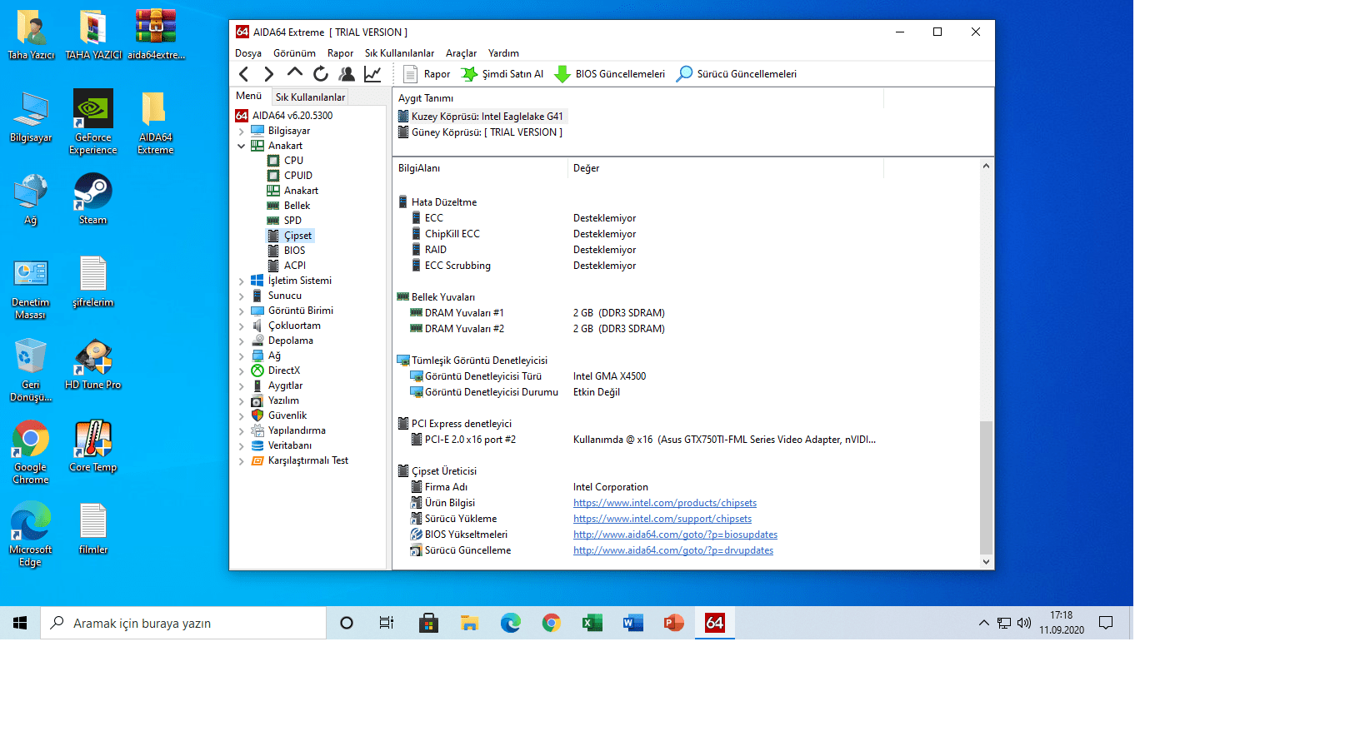The image size is (1360, 756).
Task: Click the up-level arrow in the AIDA64 toolbar
Action: point(295,73)
